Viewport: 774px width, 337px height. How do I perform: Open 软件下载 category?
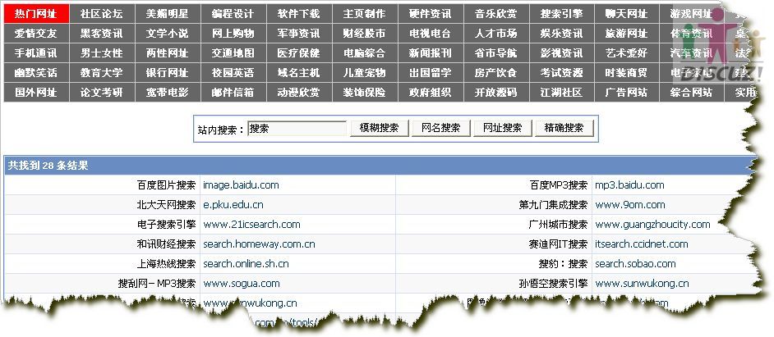pos(299,14)
